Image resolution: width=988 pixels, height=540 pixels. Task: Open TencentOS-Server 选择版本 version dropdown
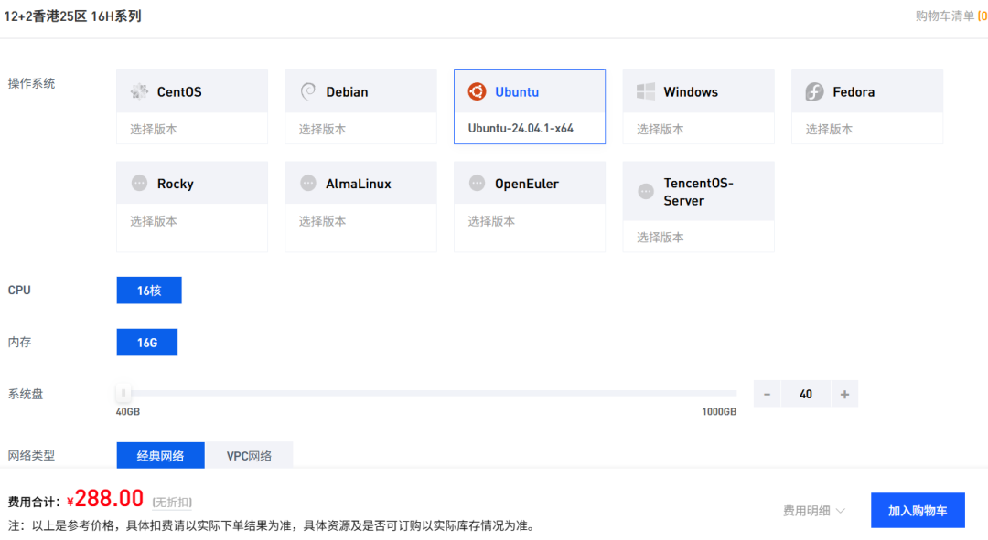[x=699, y=237]
